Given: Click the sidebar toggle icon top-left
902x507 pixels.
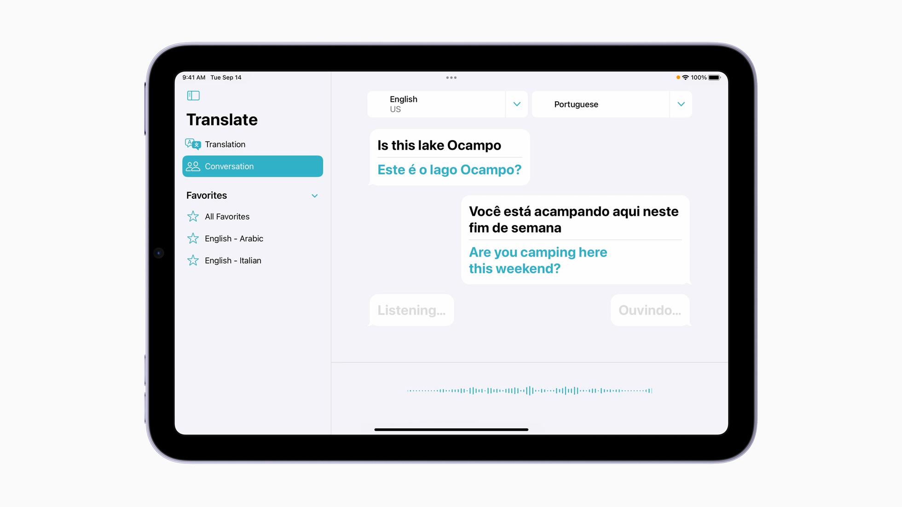Looking at the screenshot, I should coord(193,95).
